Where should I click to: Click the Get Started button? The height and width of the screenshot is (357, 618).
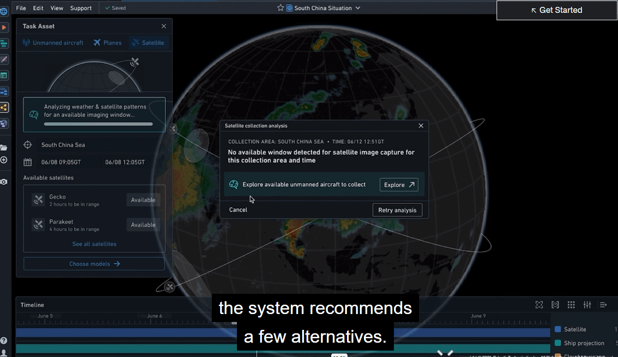pyautogui.click(x=557, y=10)
